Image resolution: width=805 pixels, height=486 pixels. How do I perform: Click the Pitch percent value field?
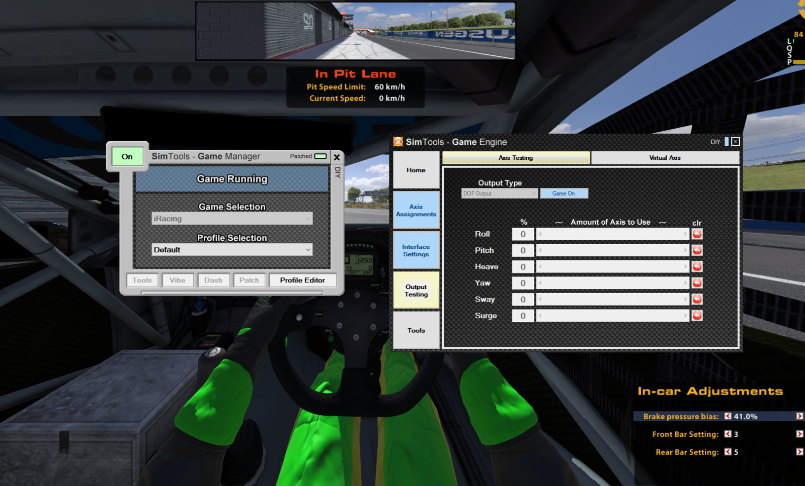(x=523, y=250)
